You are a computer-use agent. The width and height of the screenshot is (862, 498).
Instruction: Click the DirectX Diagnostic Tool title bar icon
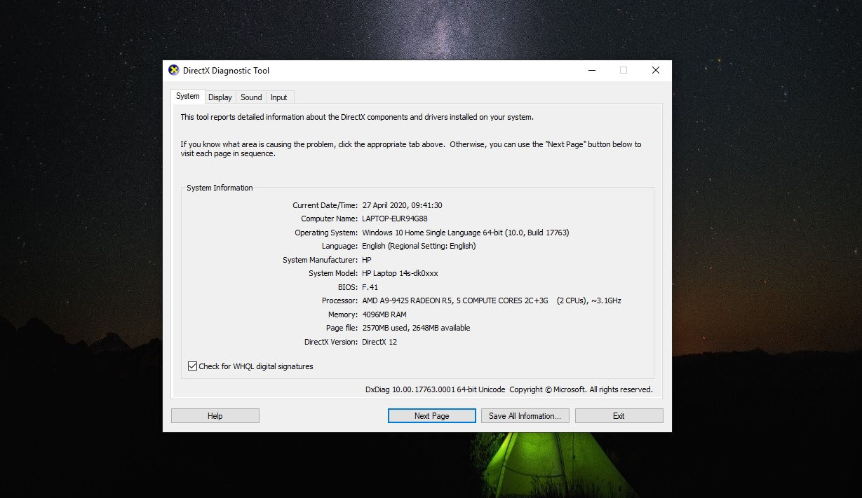(174, 70)
